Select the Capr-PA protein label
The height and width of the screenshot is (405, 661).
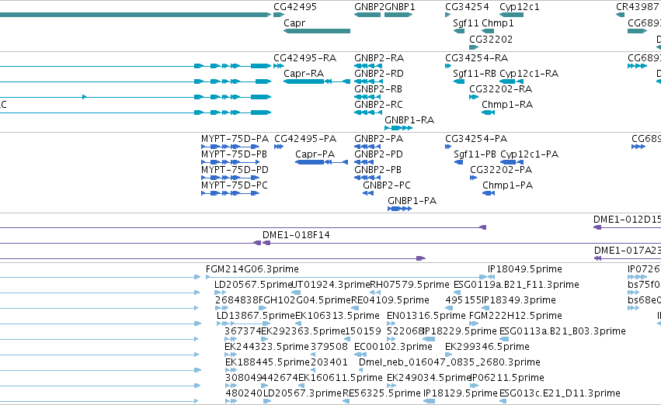[x=315, y=154]
